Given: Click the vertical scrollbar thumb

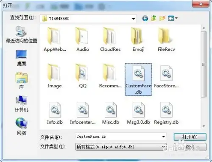Looking at the screenshot, I should tap(204, 64).
